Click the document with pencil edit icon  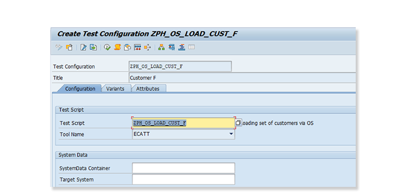(83, 47)
